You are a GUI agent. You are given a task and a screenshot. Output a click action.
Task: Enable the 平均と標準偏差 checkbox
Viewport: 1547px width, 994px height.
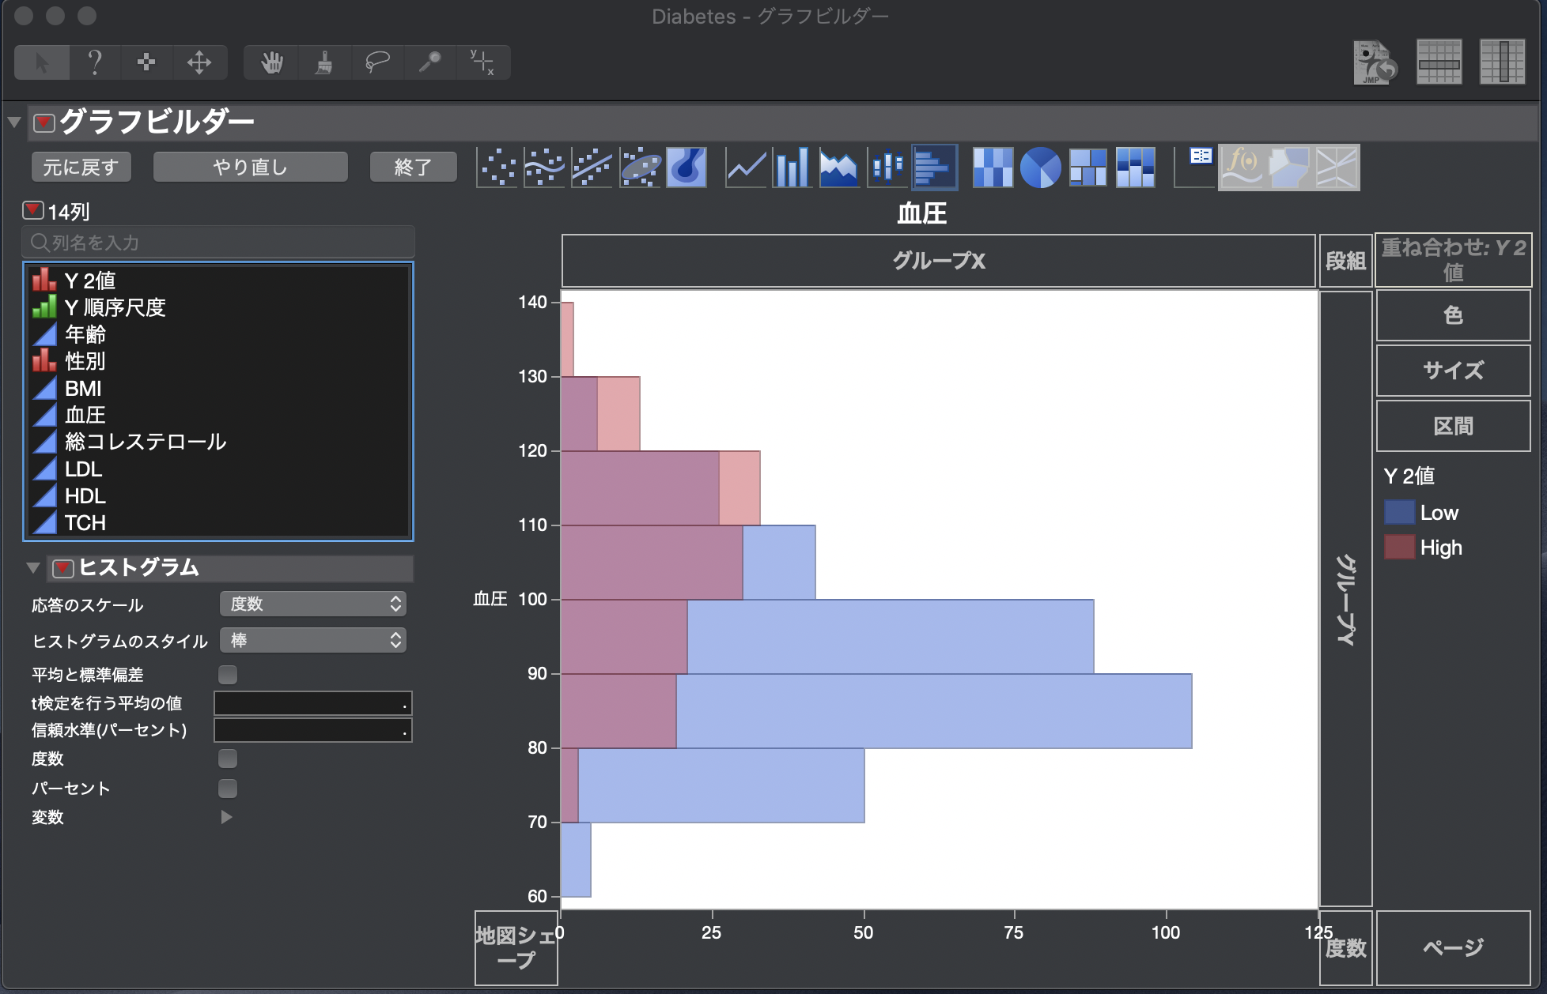(228, 674)
